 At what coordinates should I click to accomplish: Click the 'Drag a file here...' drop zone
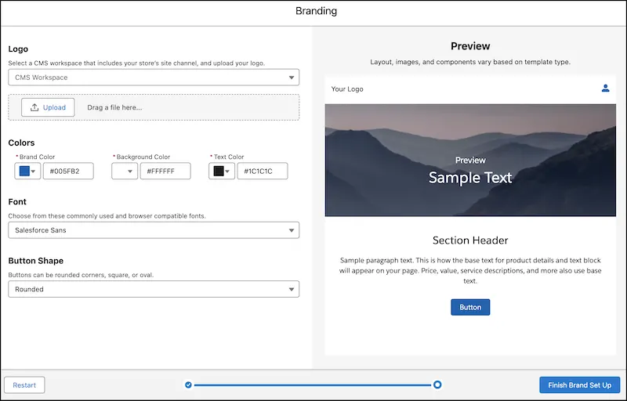coord(154,107)
